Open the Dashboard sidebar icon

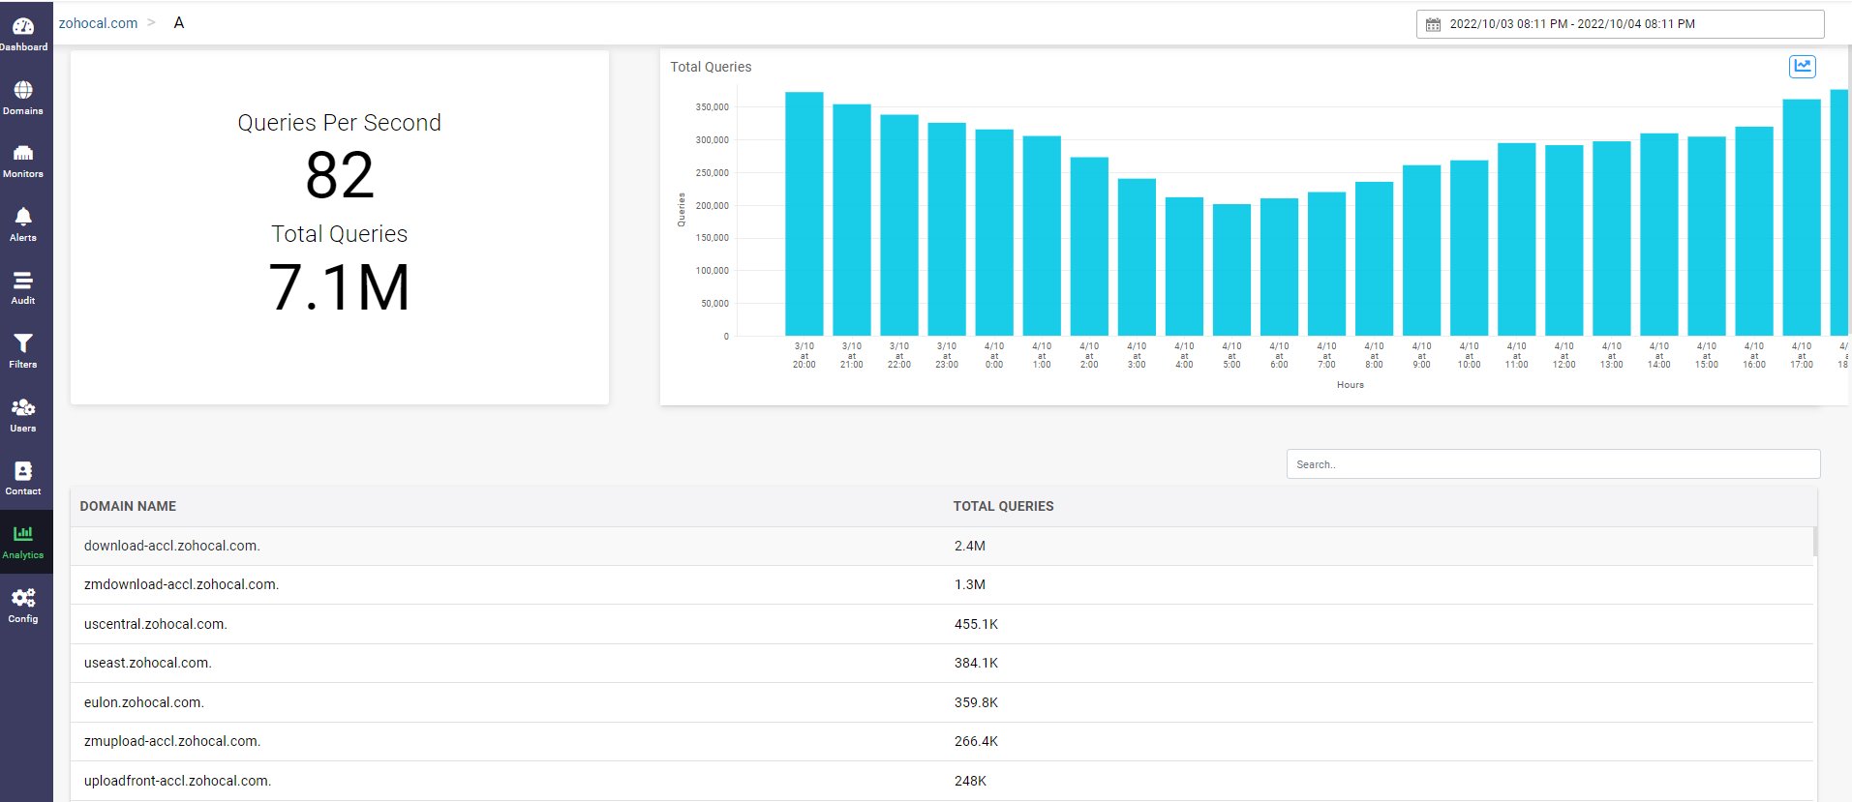[23, 33]
